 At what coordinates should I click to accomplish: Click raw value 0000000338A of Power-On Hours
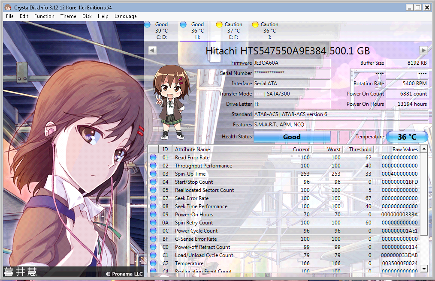(399, 215)
